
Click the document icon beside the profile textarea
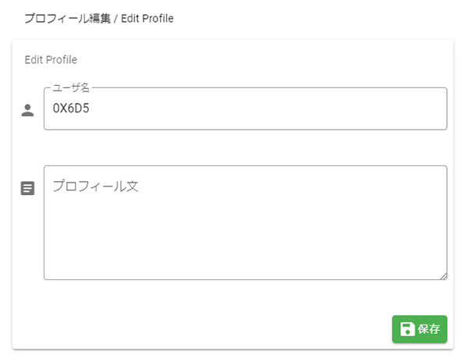pyautogui.click(x=27, y=188)
